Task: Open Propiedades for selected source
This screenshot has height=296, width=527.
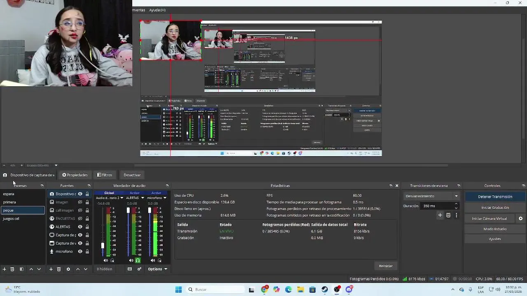Action: [75, 175]
